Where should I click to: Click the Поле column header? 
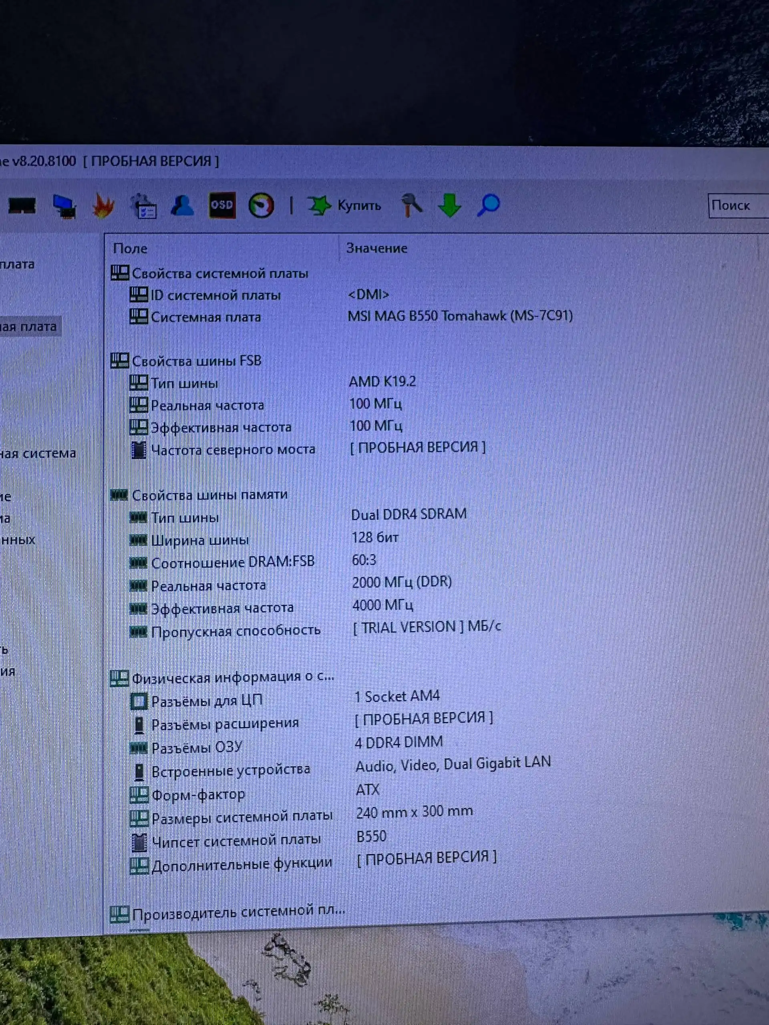tap(131, 248)
